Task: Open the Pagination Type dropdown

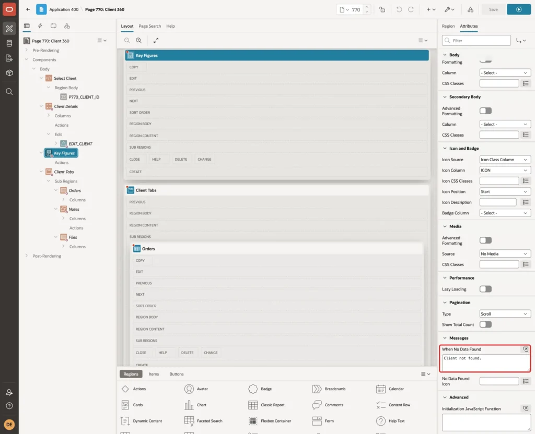Action: click(x=505, y=314)
